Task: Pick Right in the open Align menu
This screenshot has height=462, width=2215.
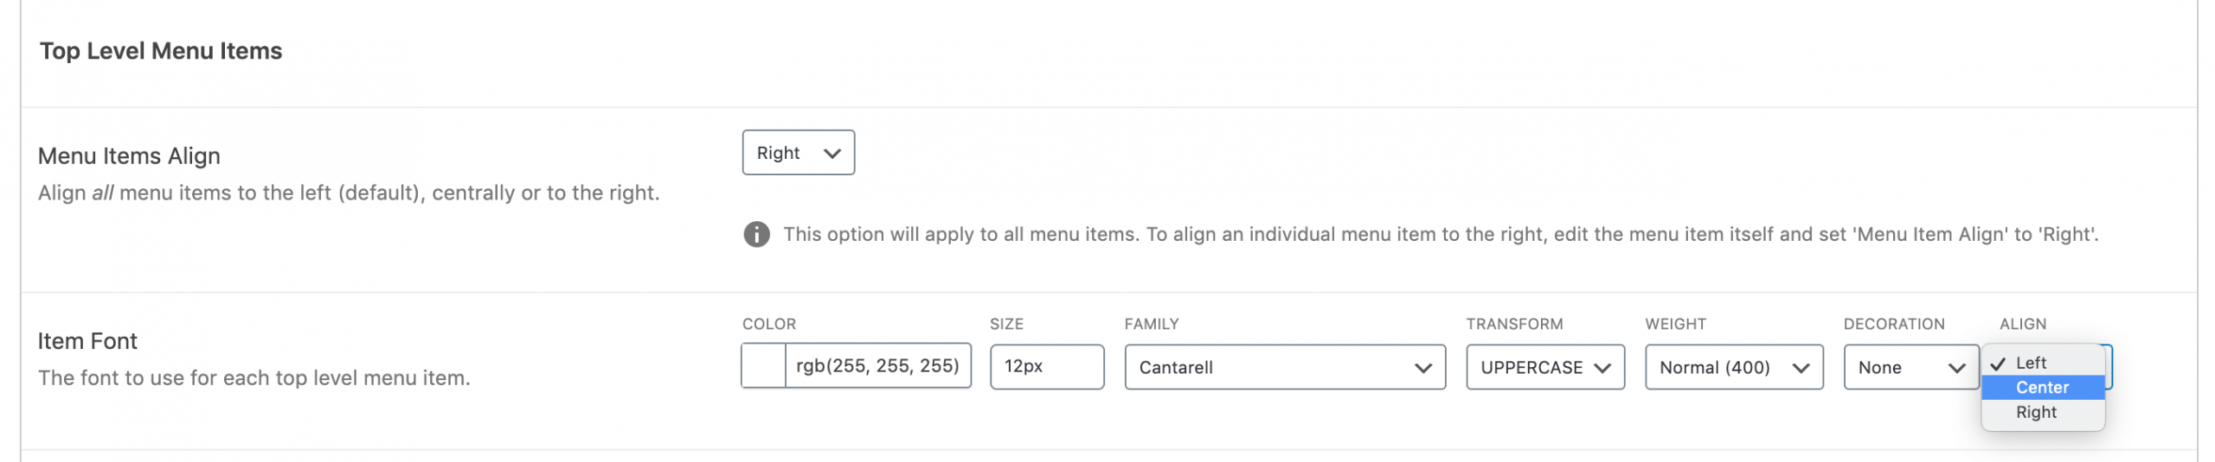Action: pos(2036,412)
